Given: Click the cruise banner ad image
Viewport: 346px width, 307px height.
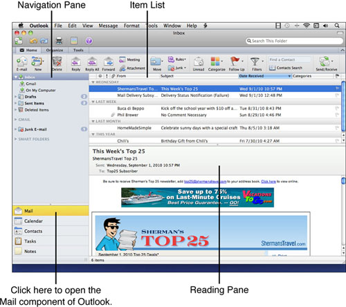Looking at the screenshot, I should click(x=197, y=198).
